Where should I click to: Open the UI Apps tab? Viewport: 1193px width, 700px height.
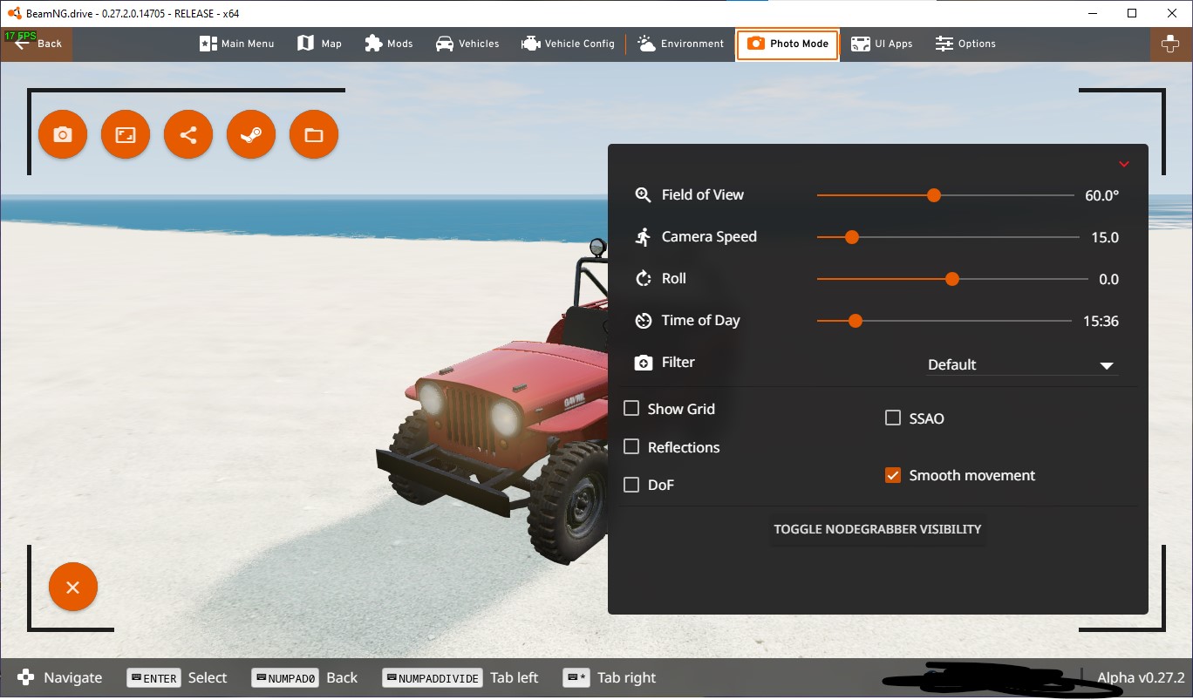click(x=882, y=44)
